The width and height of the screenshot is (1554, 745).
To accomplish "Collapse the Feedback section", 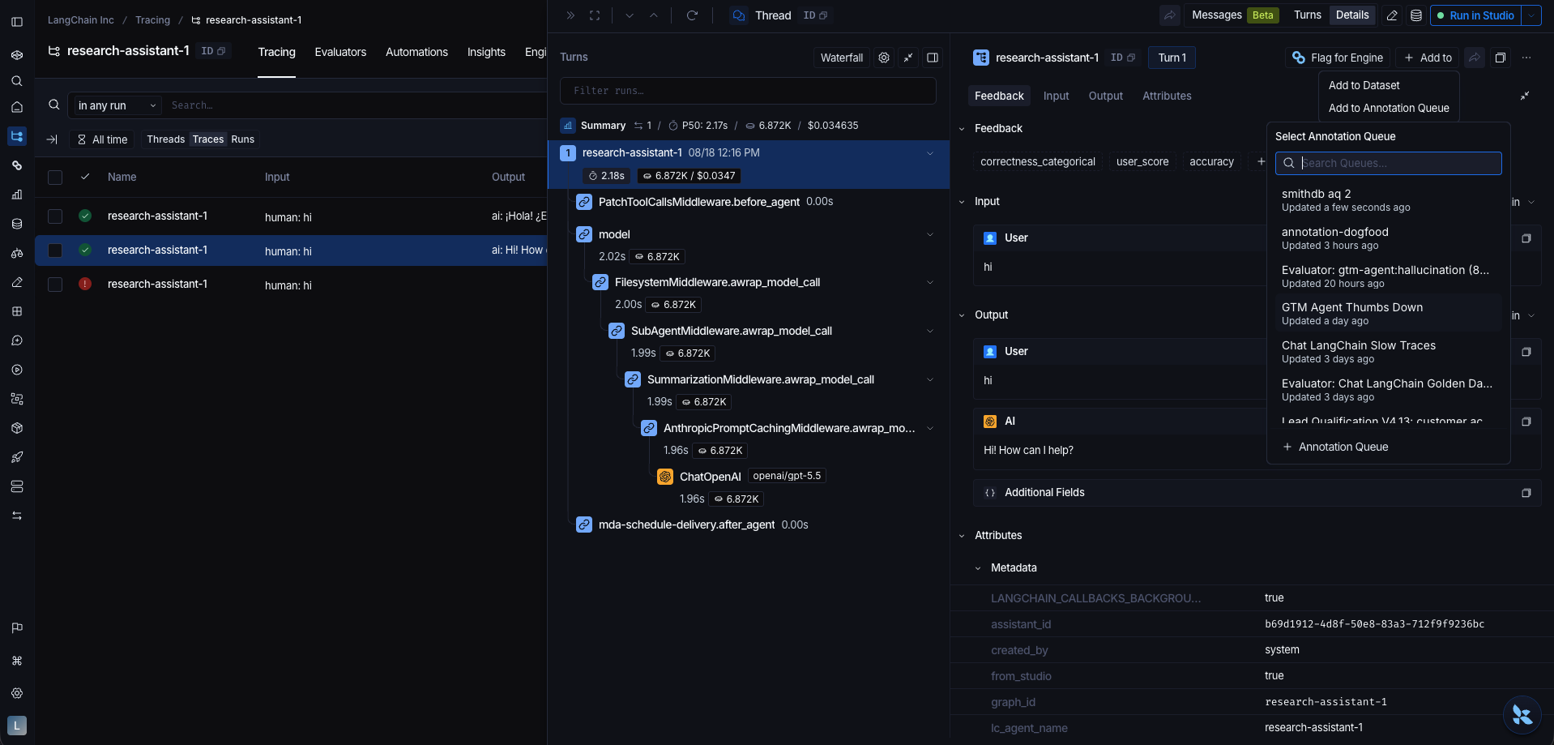I will point(962,129).
